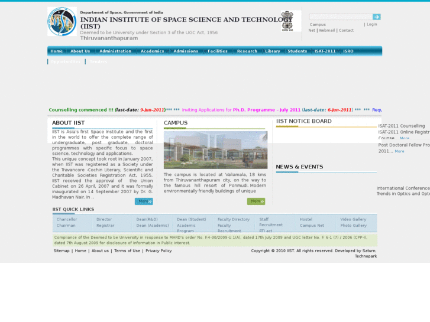The image size is (430, 322).
Task: Open the RTI act quick link
Action: [266, 231]
